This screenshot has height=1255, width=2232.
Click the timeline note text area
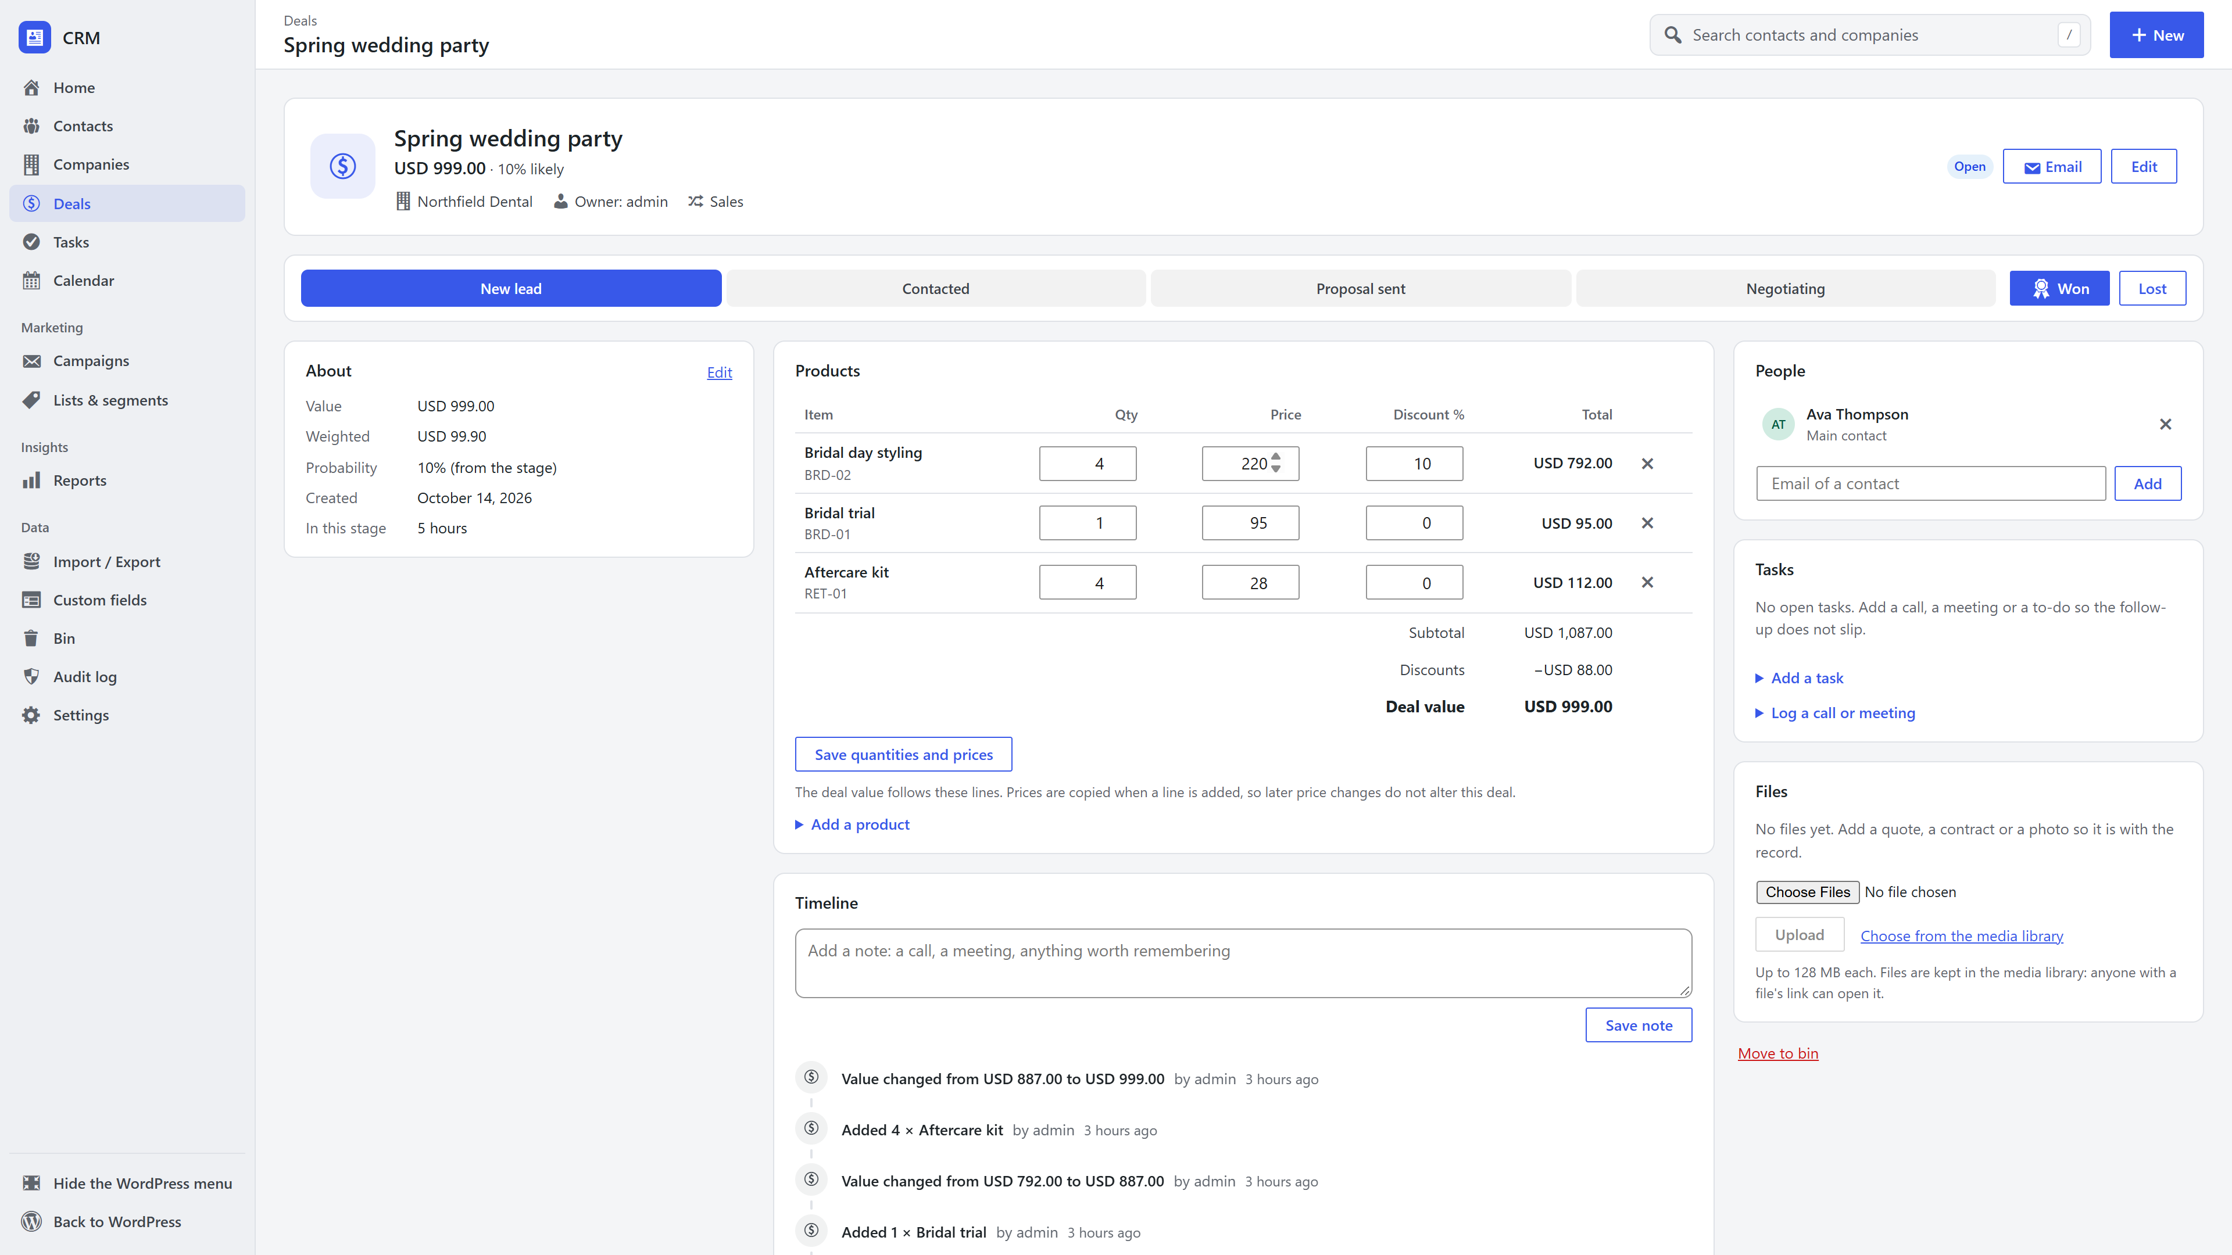point(1243,963)
